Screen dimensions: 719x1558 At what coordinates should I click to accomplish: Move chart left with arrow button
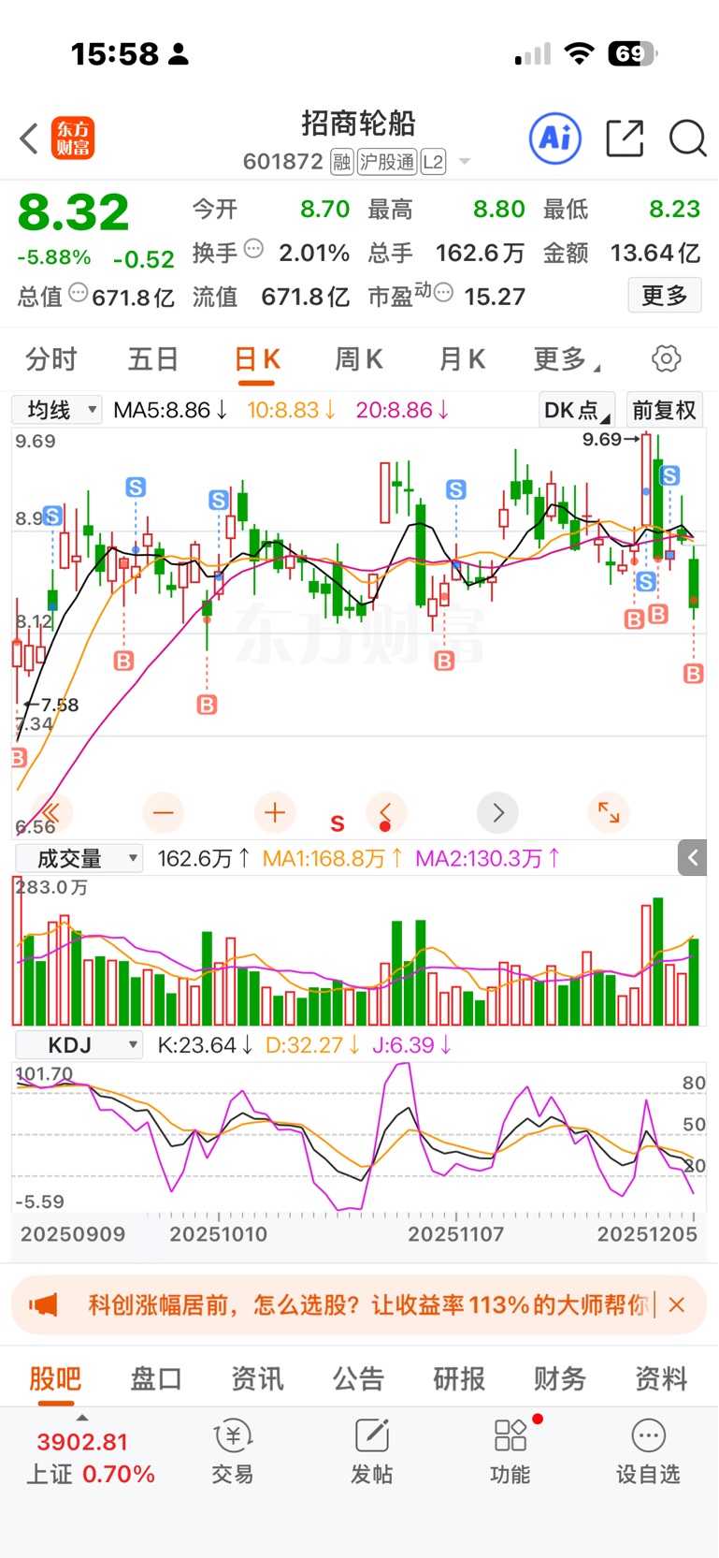pos(385,812)
